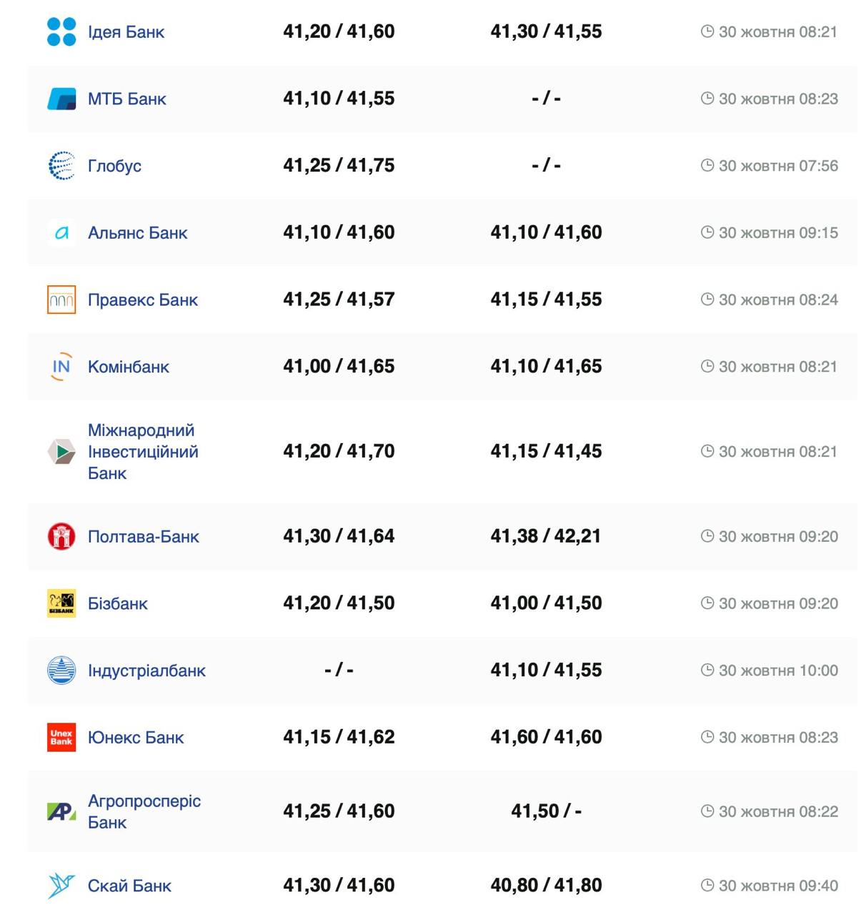Click the Альянс Банк letter logo
The width and height of the screenshot is (866, 915).
61,232
